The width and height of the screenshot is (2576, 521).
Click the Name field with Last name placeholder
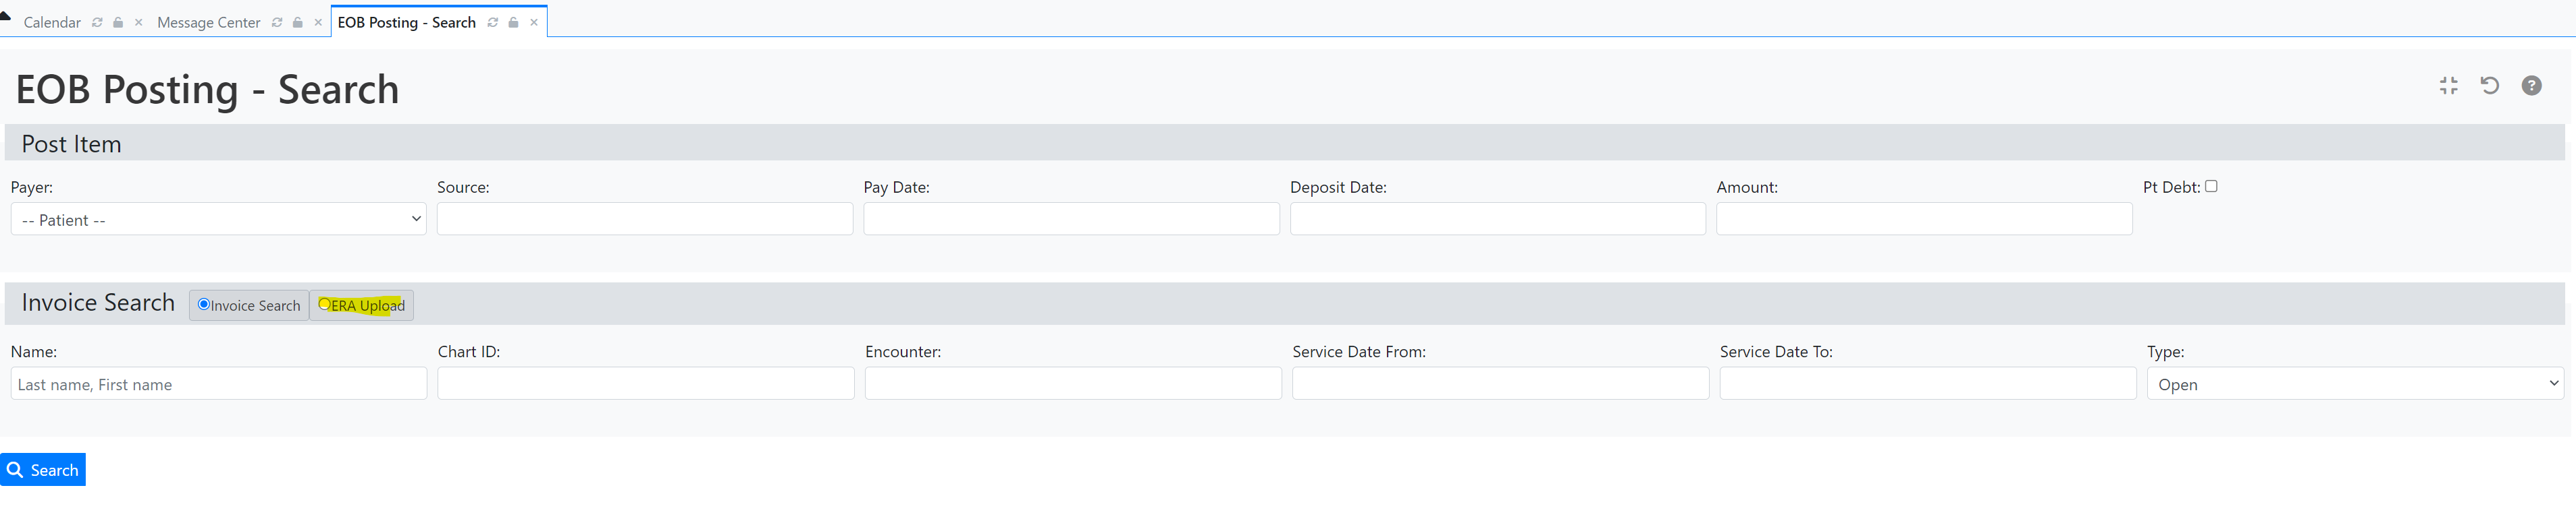click(x=218, y=384)
